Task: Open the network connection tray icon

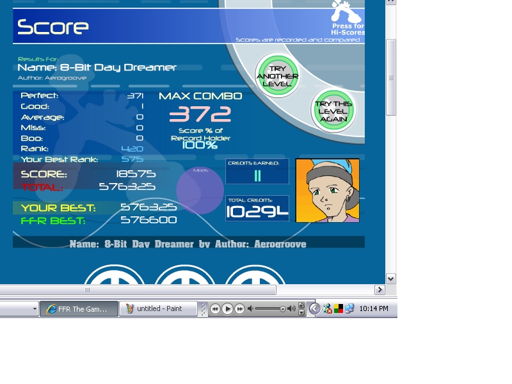Action: point(349,308)
